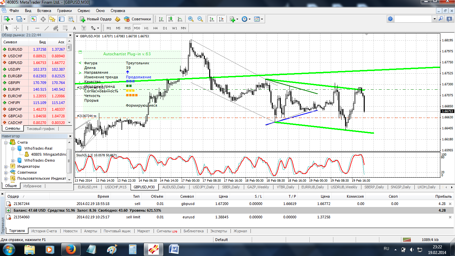Select the vertical line drawing tool
455x256 pixels.
coord(28,28)
